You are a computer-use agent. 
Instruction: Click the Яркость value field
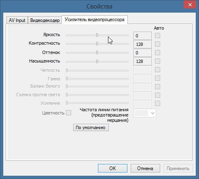pyautogui.click(x=142, y=36)
